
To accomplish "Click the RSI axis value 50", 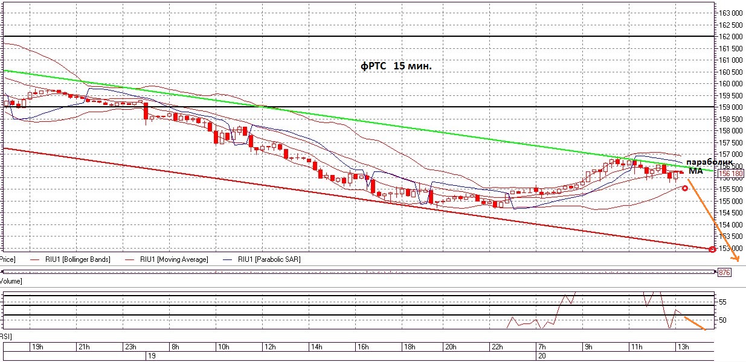I will point(722,320).
